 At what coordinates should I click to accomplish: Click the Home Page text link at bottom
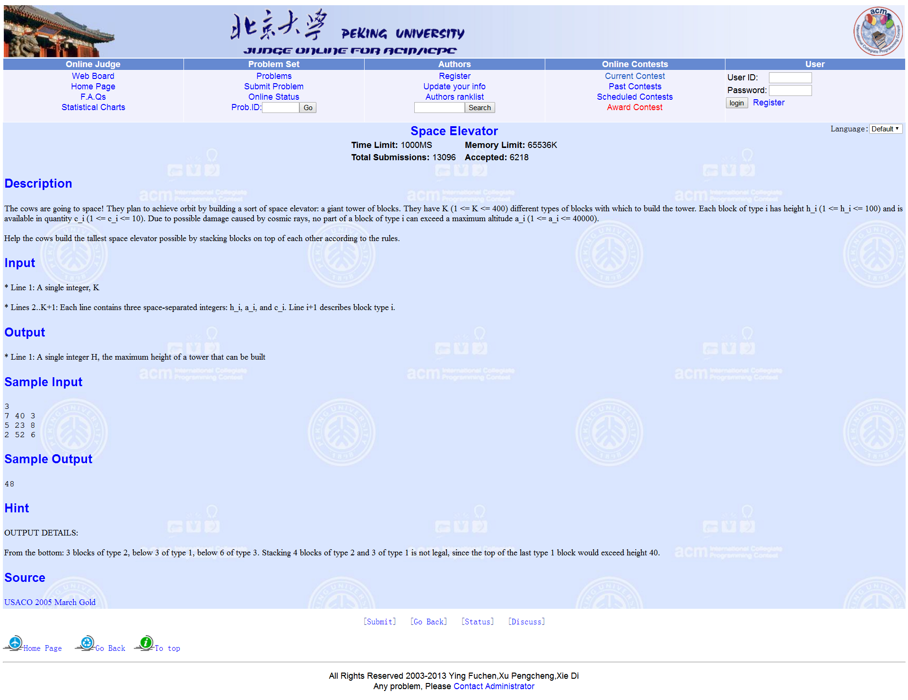pyautogui.click(x=43, y=648)
